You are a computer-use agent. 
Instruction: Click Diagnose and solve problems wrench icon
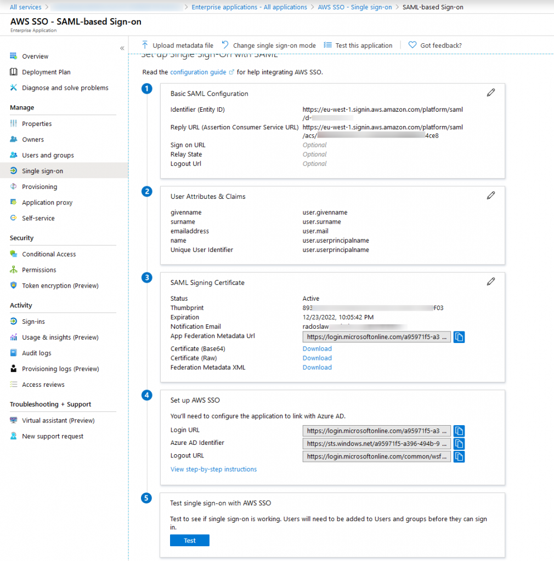[14, 87]
